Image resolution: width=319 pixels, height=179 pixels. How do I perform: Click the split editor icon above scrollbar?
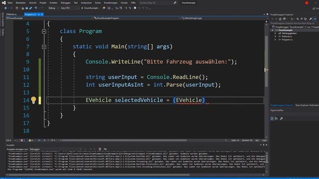pyautogui.click(x=266, y=21)
